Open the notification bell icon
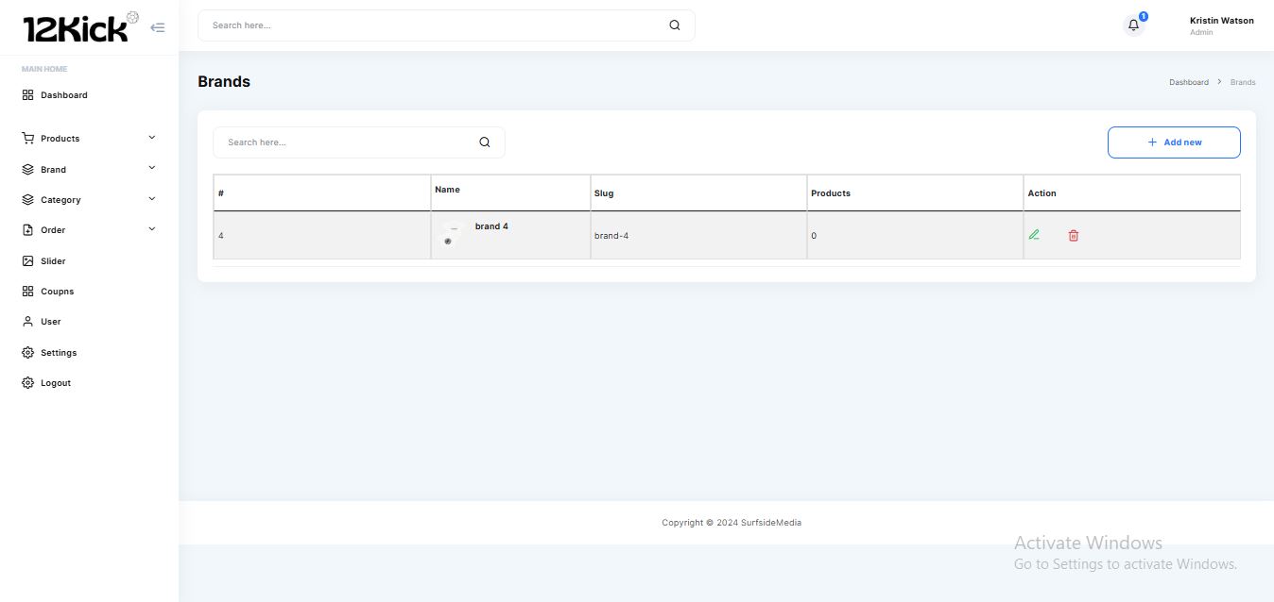The image size is (1274, 602). [1133, 25]
